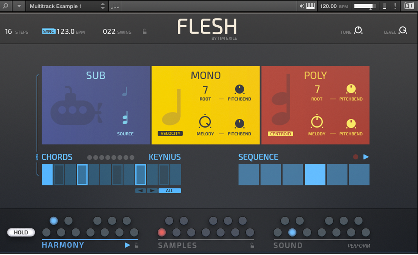
Task: Select the CENTROID mode in POLY
Action: (280, 134)
